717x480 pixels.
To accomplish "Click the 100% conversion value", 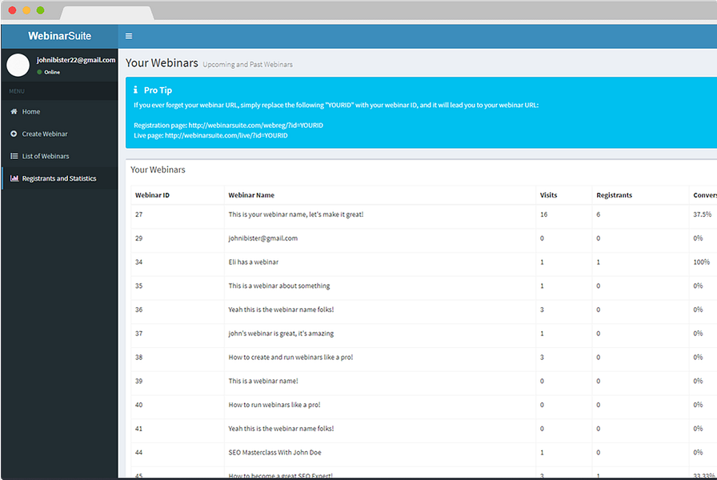I will [x=702, y=262].
